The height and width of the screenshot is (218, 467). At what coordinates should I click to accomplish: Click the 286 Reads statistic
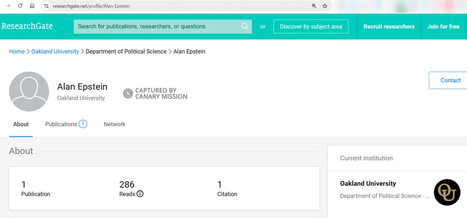pos(131,189)
